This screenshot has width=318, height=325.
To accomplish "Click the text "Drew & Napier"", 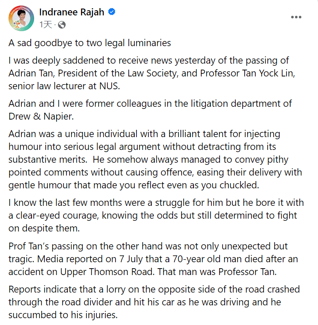I will pyautogui.click(x=37, y=116).
